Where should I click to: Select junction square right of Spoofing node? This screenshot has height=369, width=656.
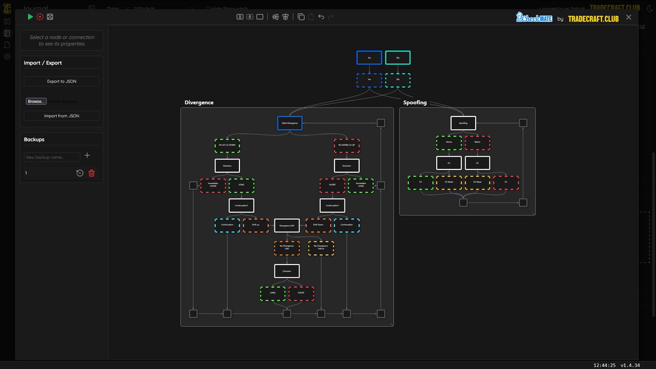tap(523, 123)
